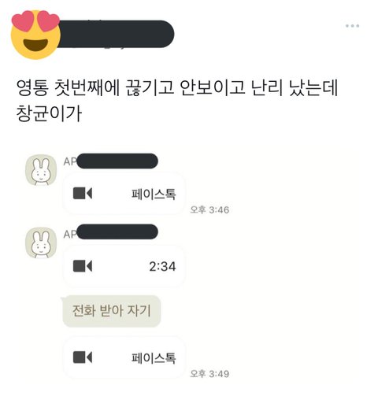Click the video camera icon in the 3:46 Facetalk bubble
This screenshot has height=396, width=378.
pos(83,194)
